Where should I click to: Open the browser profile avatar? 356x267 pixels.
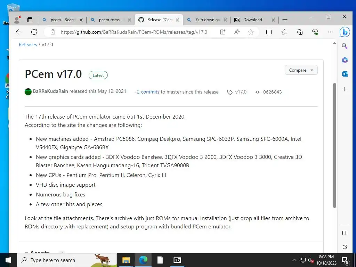17,20
